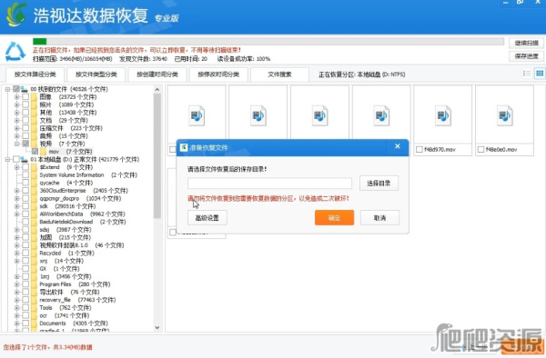Image resolution: width=546 pixels, height=358 pixels.
Task: Tick checkbox for f48e0e0.mov
Action: (480, 149)
